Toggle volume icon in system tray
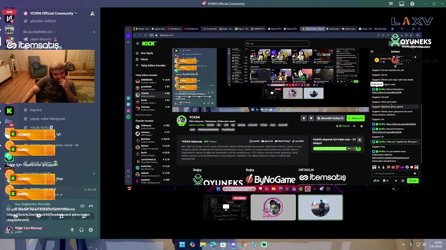The image size is (446, 250). 424,245
